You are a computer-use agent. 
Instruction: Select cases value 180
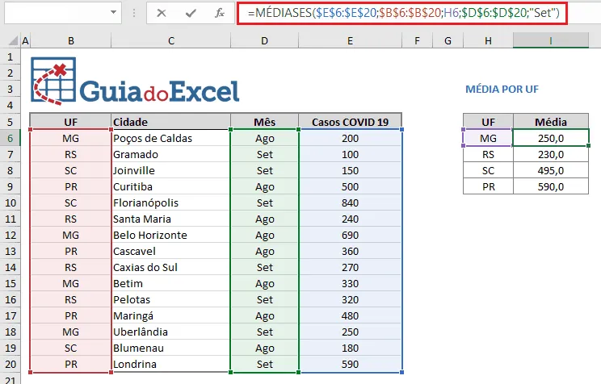[350, 348]
